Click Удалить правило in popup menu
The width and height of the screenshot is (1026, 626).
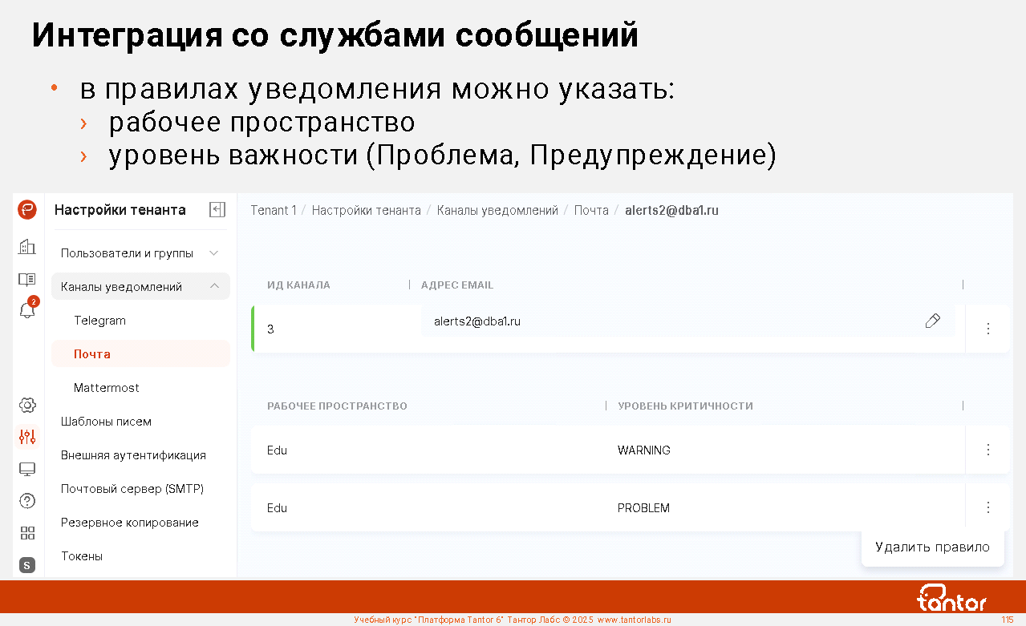[932, 547]
